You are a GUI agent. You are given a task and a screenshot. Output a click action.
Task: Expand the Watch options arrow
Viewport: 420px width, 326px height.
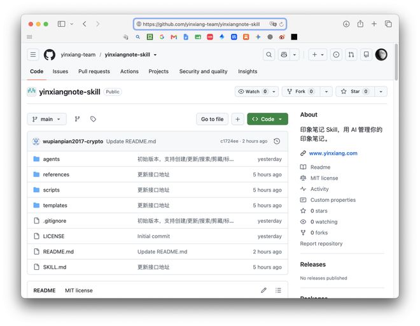tap(274, 92)
